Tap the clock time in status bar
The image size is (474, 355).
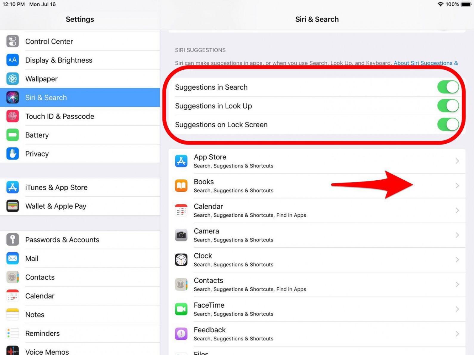pyautogui.click(x=14, y=4)
